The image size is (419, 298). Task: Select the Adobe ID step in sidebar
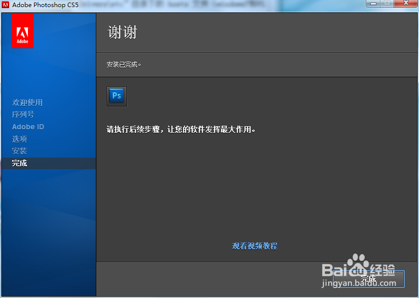[x=28, y=127]
